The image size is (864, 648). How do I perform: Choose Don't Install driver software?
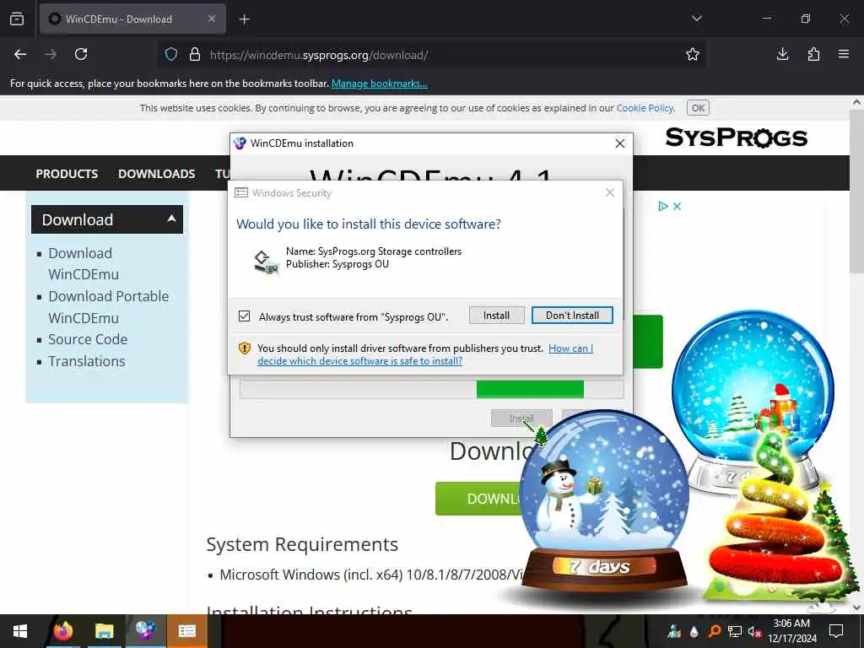pos(572,316)
